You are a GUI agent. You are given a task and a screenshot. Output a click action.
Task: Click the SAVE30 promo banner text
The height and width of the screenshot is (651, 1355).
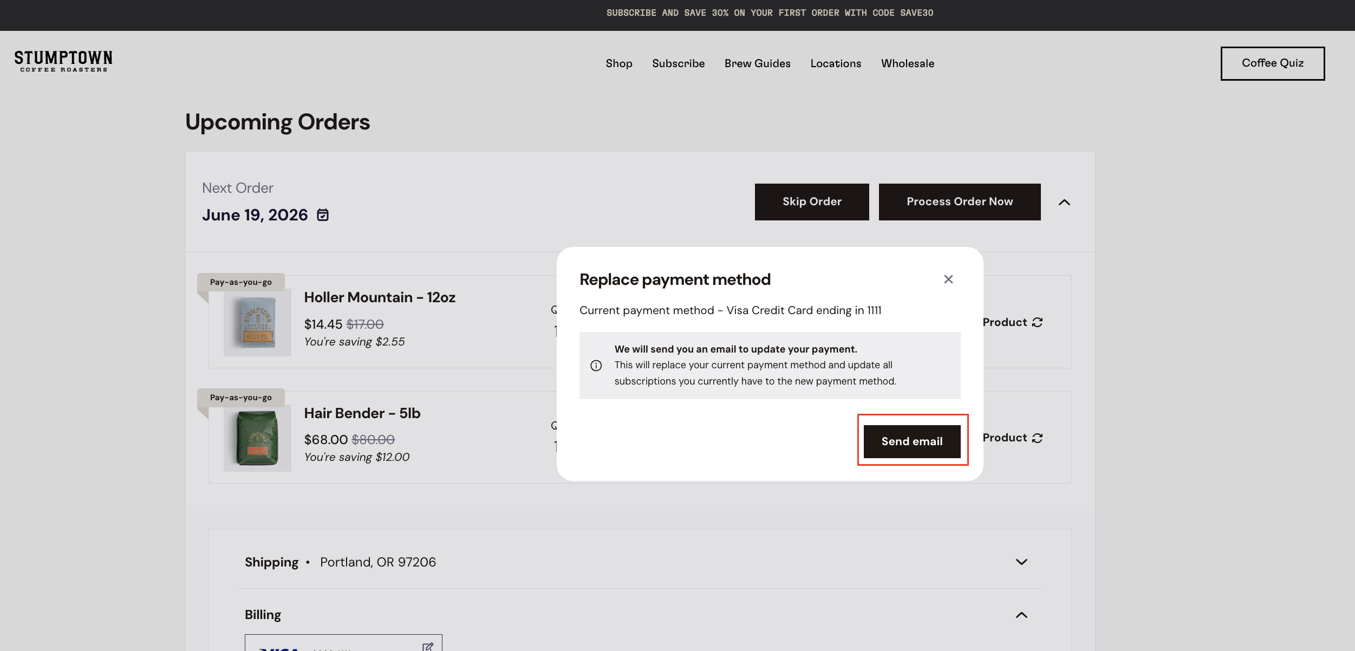point(770,13)
